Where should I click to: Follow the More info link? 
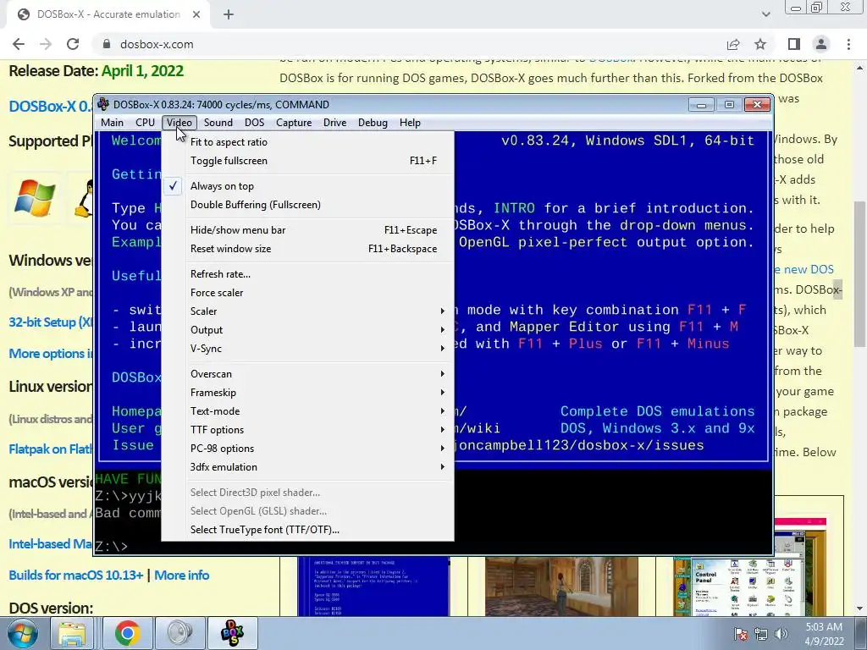click(x=181, y=576)
